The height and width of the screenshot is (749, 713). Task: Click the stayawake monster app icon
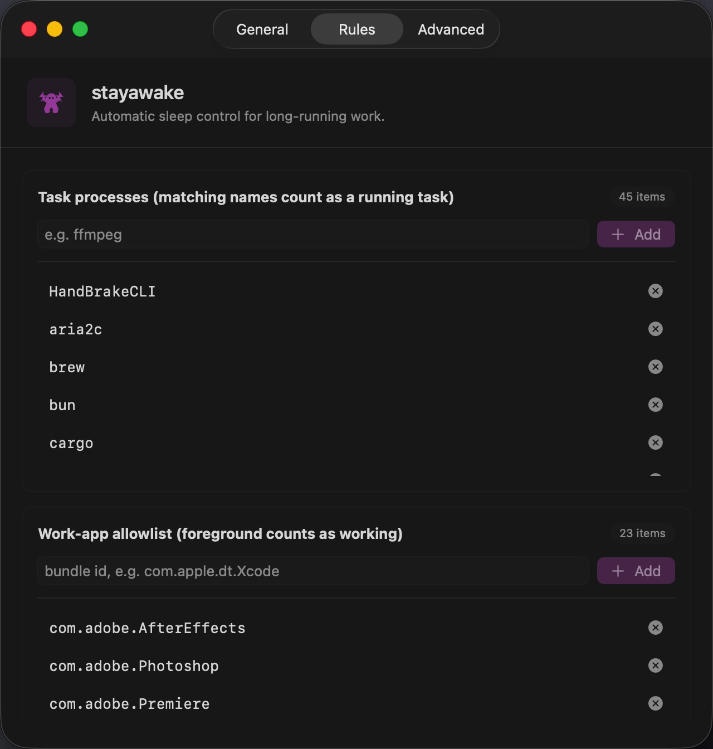pyautogui.click(x=51, y=103)
